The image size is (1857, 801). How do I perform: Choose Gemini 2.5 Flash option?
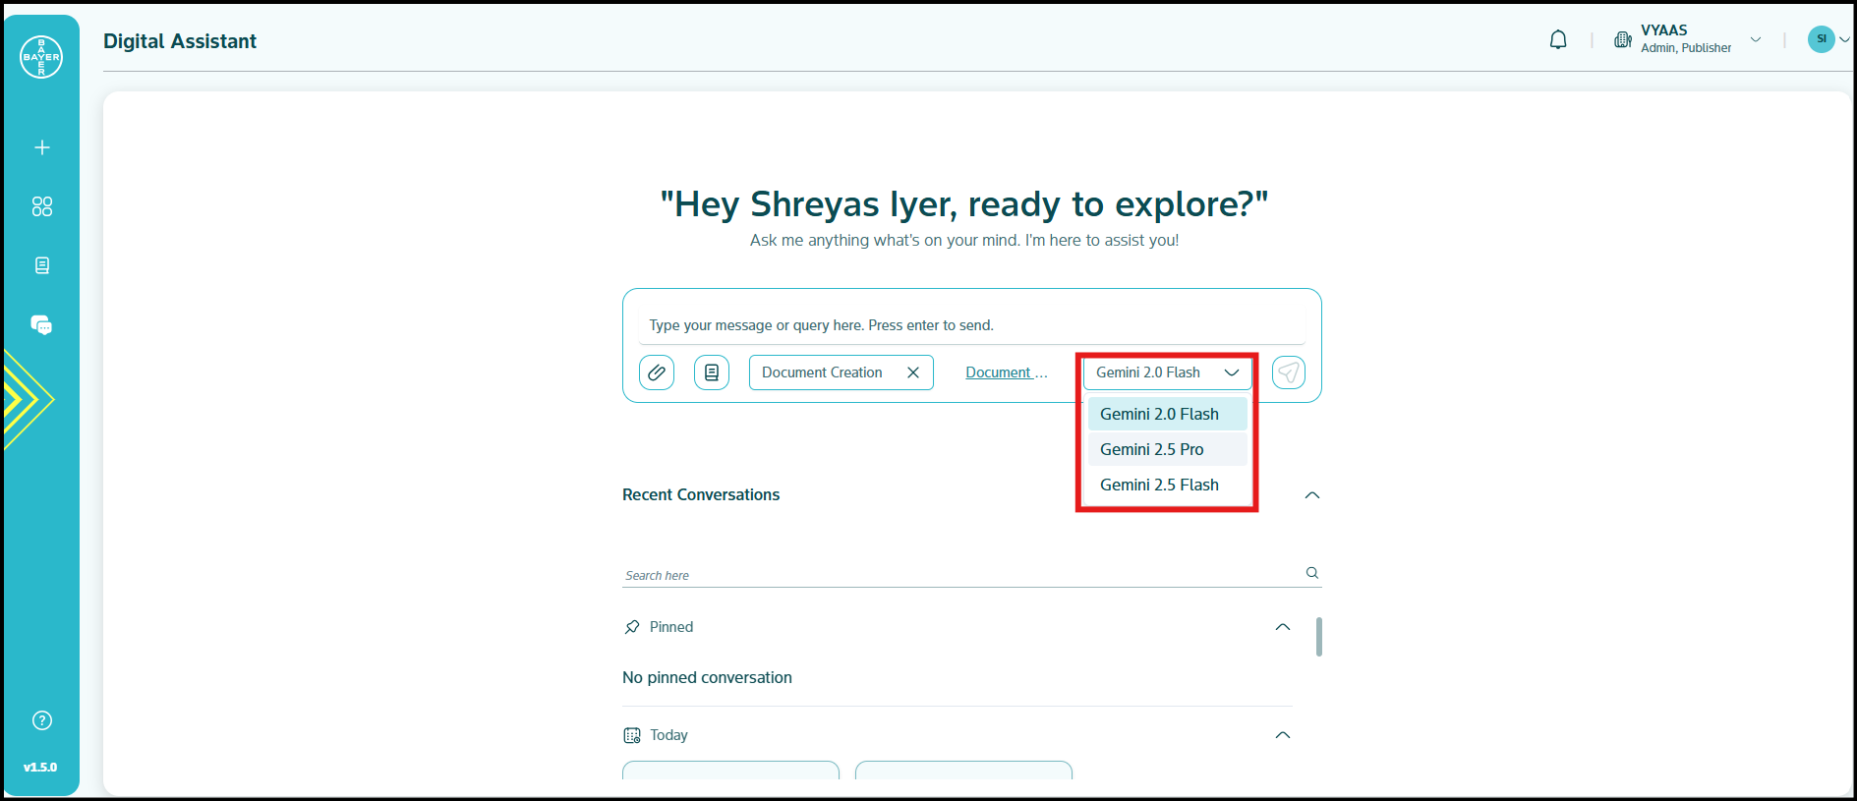click(1159, 485)
